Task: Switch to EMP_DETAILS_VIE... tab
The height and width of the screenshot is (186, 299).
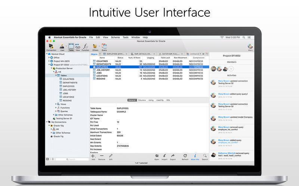Action: point(143,54)
